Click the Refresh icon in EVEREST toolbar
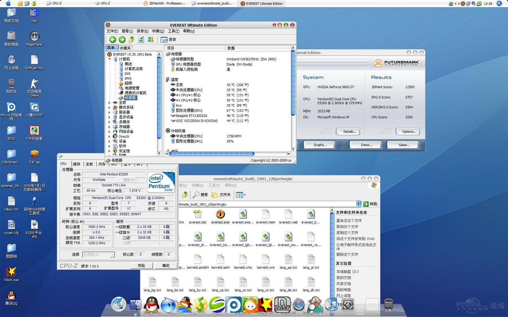Image resolution: width=508 pixels, height=317 pixels. pos(141,40)
